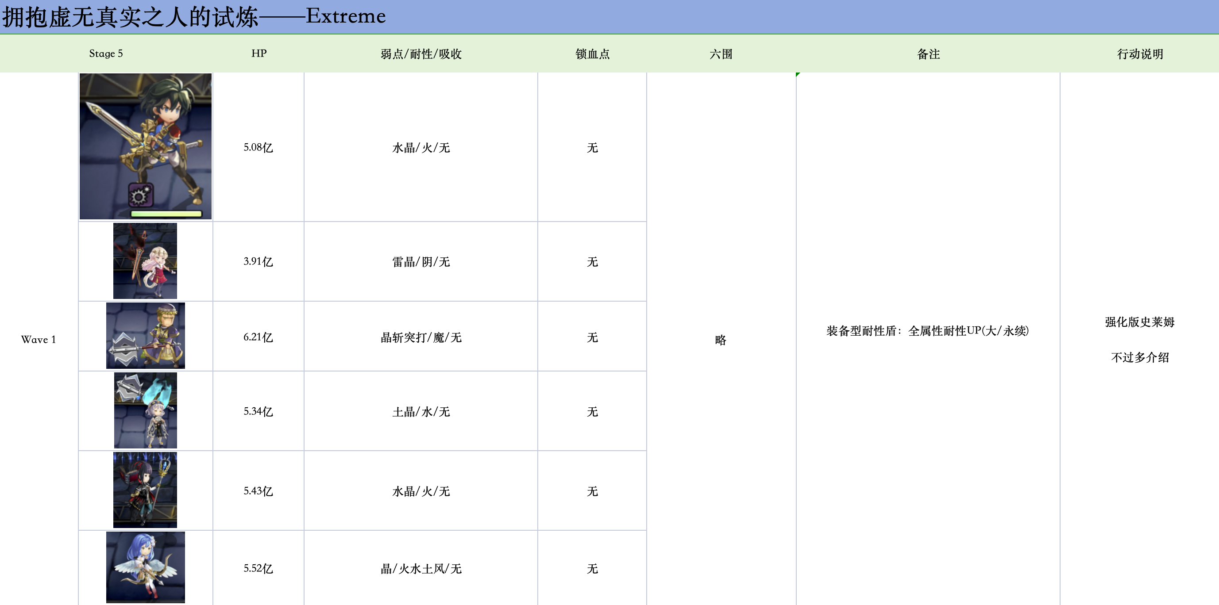The image size is (1219, 605).
Task: Select the 无 lock-HP cell in 6.21亿 row
Action: pos(593,337)
